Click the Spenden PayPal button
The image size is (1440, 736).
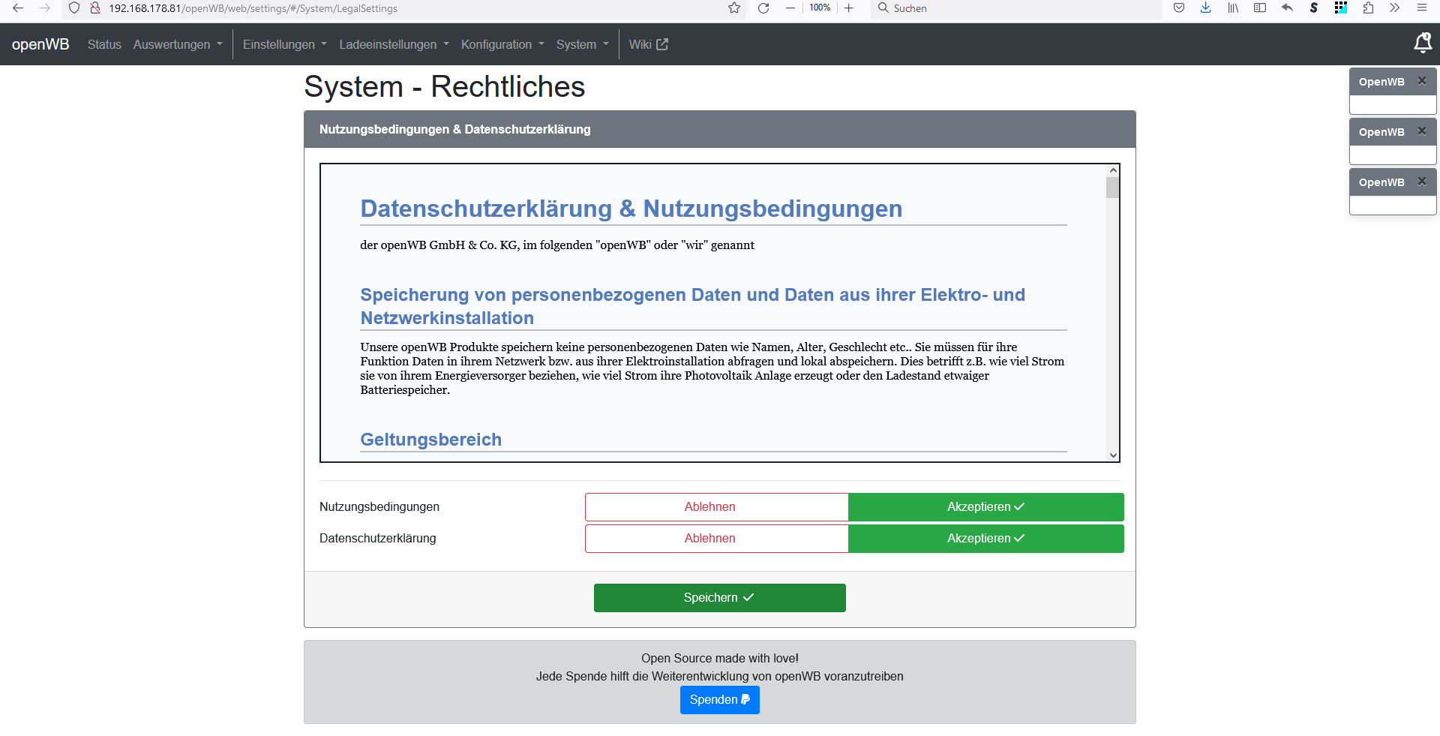pos(720,700)
